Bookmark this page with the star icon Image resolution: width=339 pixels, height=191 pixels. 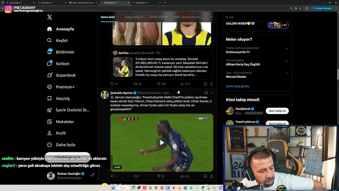point(300,8)
